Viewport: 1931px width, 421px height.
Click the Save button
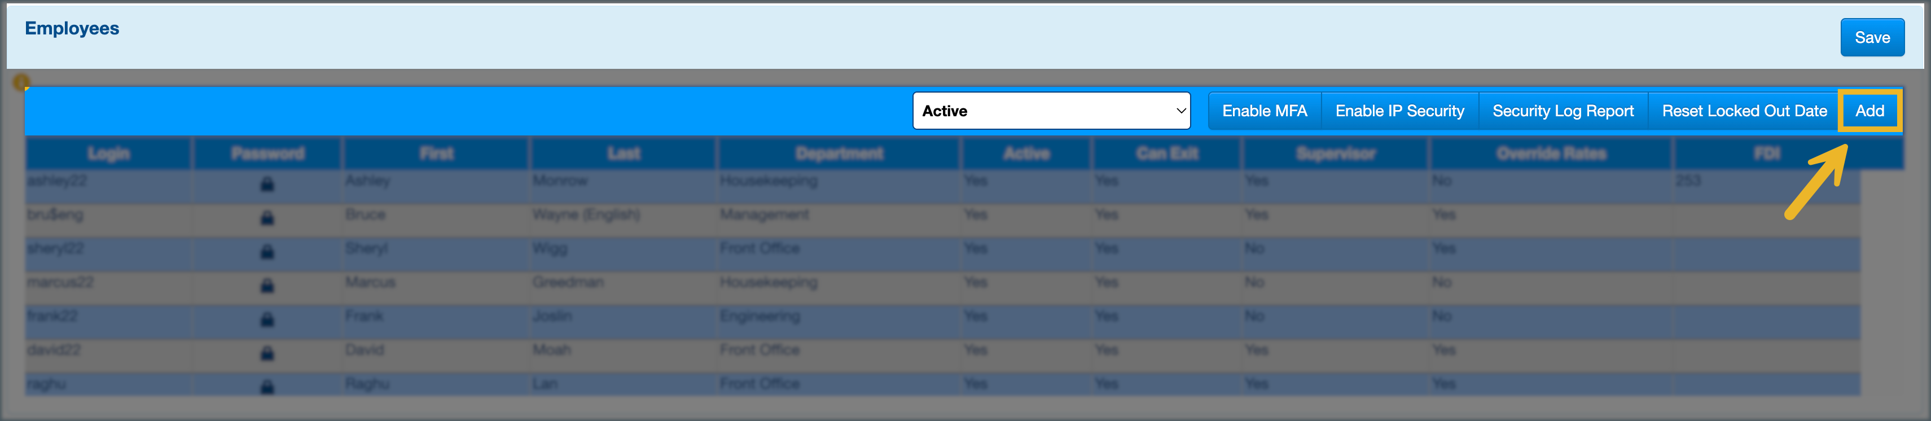1871,37
